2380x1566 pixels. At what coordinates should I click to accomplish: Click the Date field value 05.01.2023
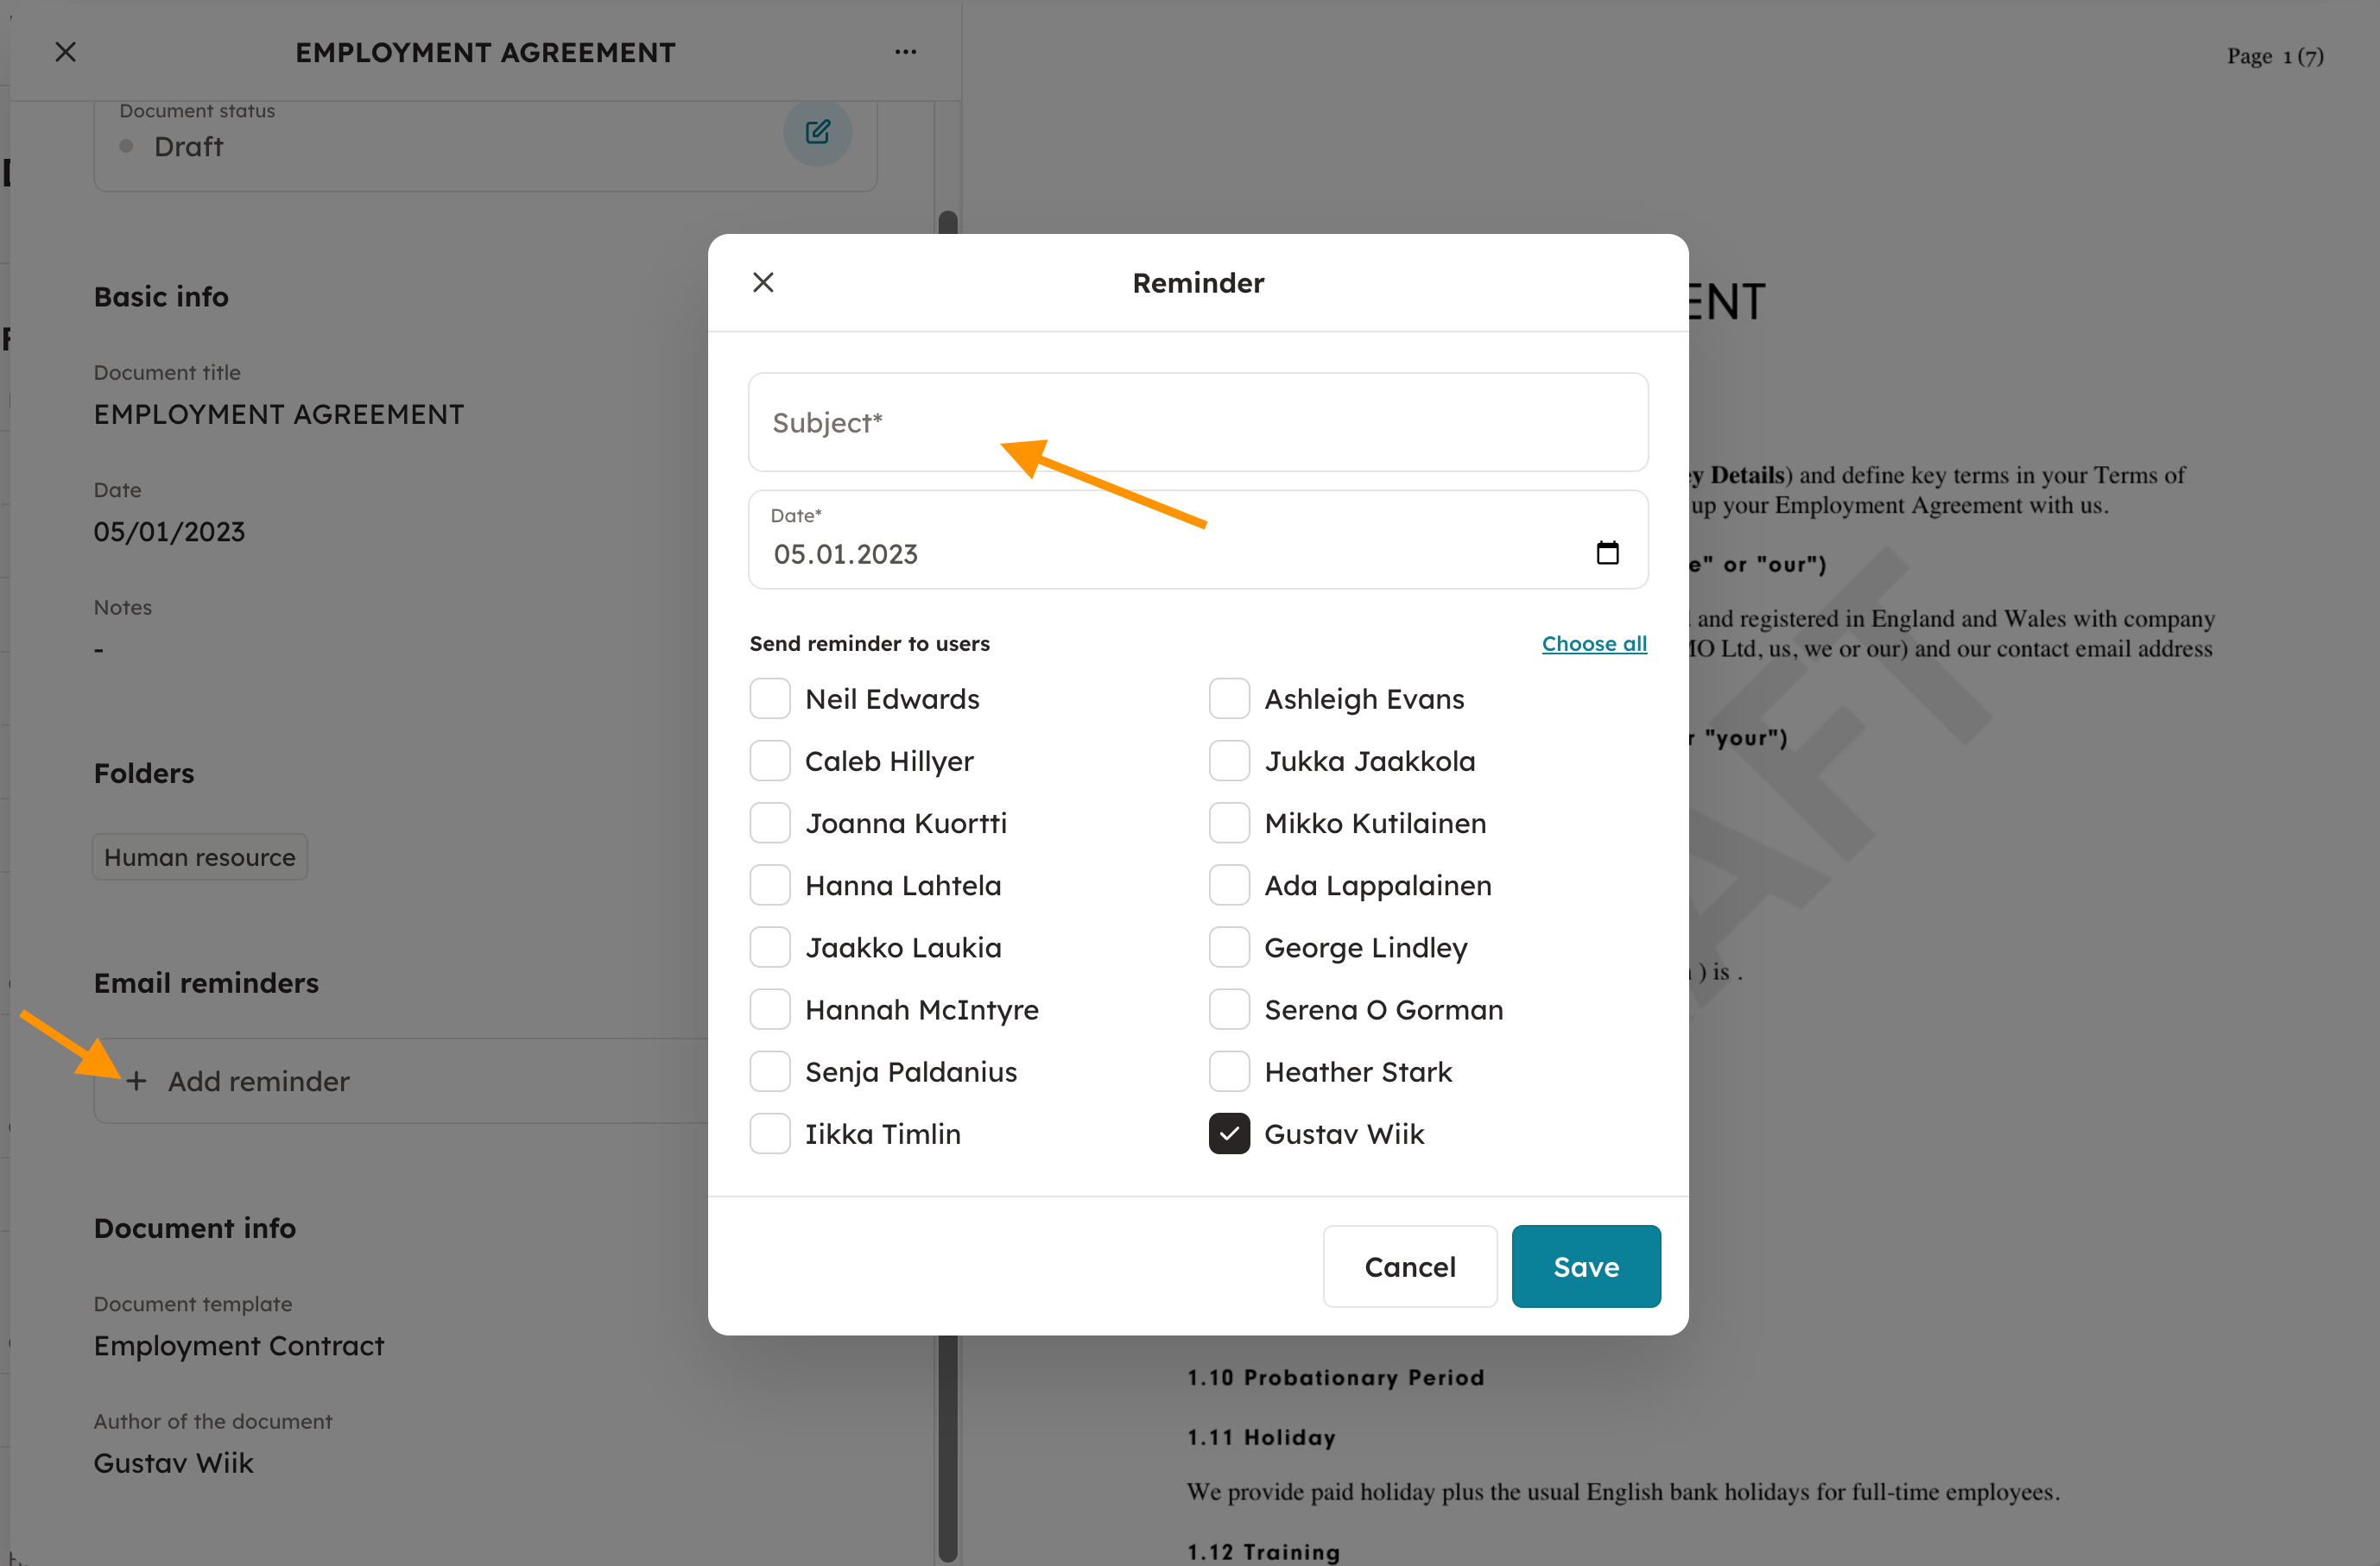pyautogui.click(x=846, y=554)
